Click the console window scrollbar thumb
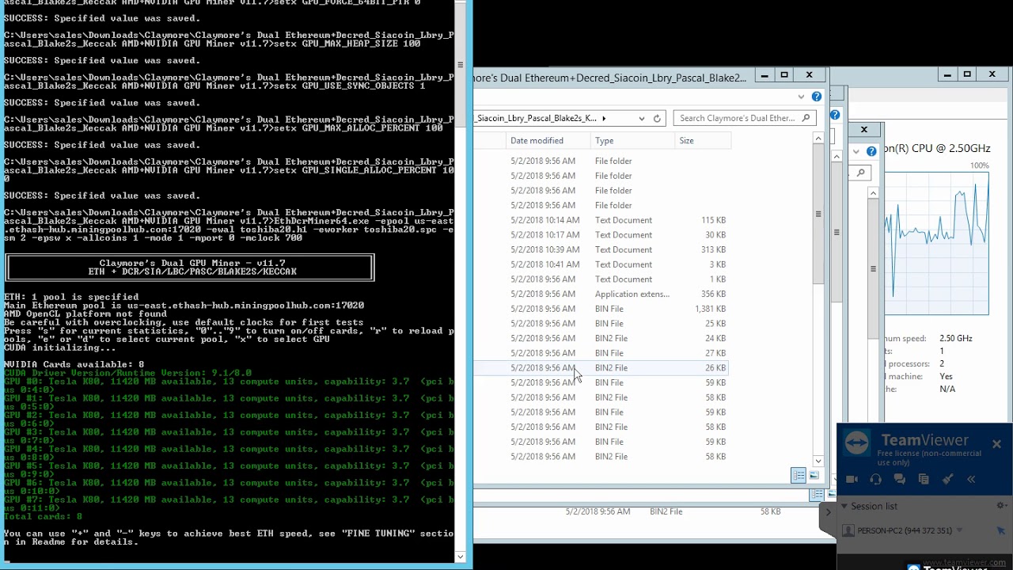Image resolution: width=1013 pixels, height=570 pixels. 461,65
